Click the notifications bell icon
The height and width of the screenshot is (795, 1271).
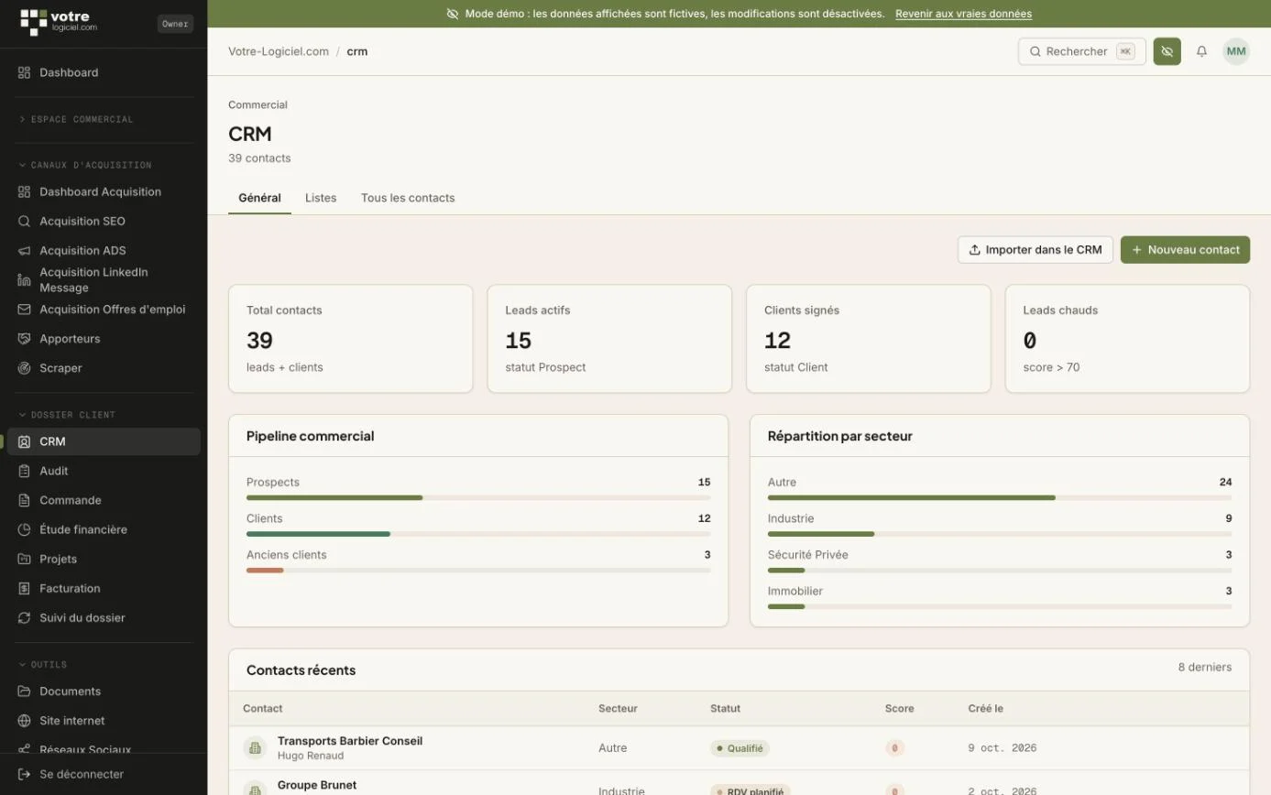pos(1201,51)
